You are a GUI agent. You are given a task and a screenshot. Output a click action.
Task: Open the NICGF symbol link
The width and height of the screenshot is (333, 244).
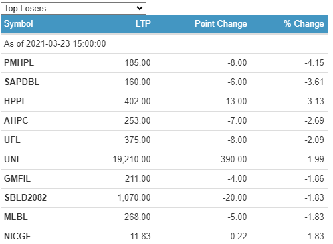click(x=17, y=236)
